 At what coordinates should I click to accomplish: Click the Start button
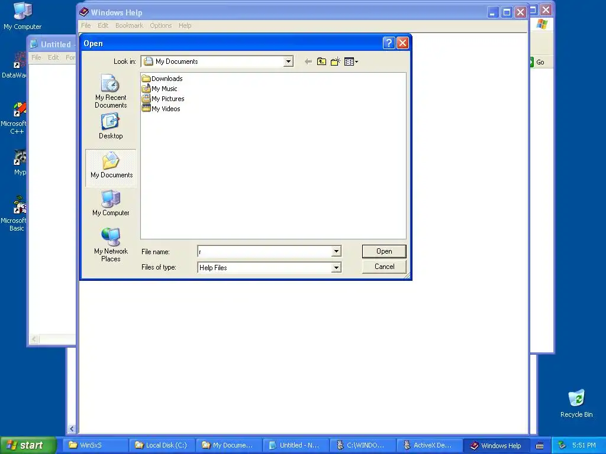[x=27, y=445]
